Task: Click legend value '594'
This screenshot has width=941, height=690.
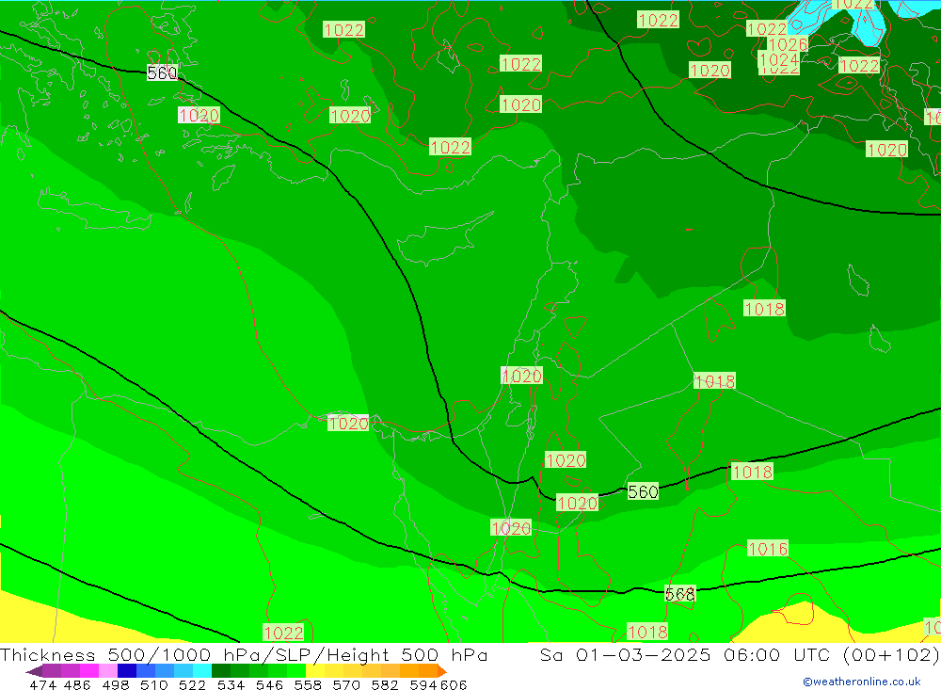Action: (423, 684)
